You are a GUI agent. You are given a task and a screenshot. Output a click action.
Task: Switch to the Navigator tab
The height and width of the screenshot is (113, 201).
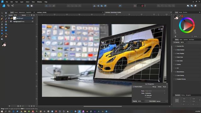click(188, 95)
